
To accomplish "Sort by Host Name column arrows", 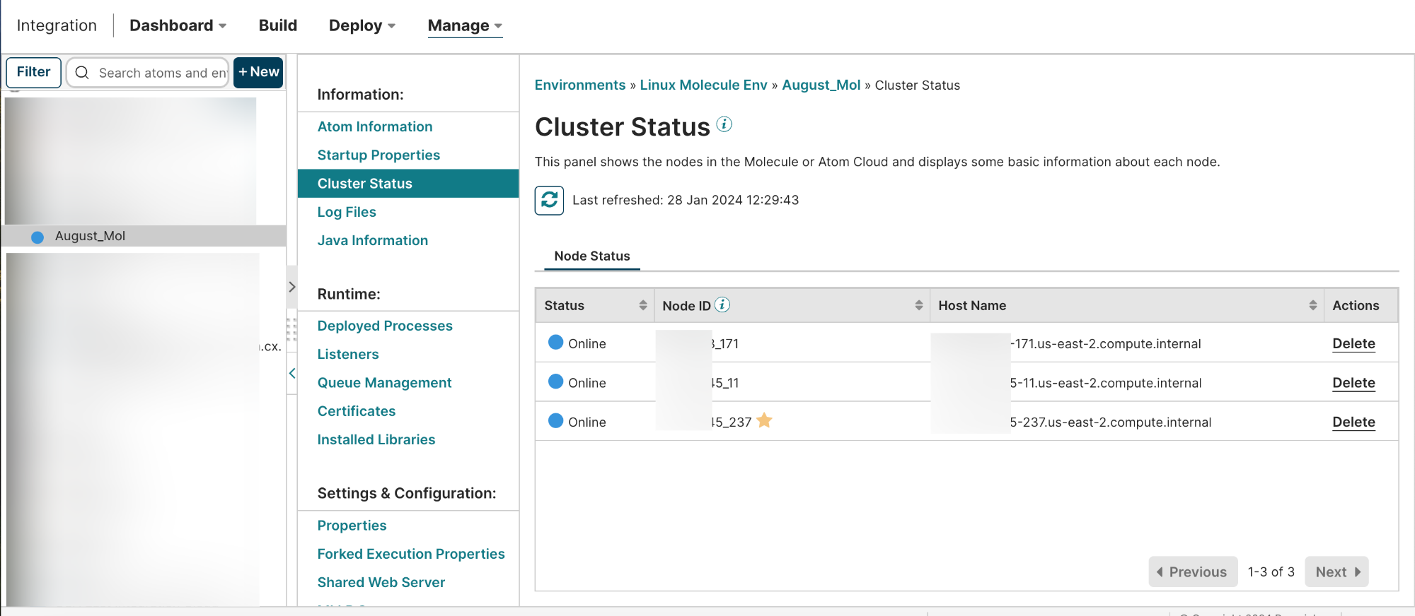I will 1312,305.
